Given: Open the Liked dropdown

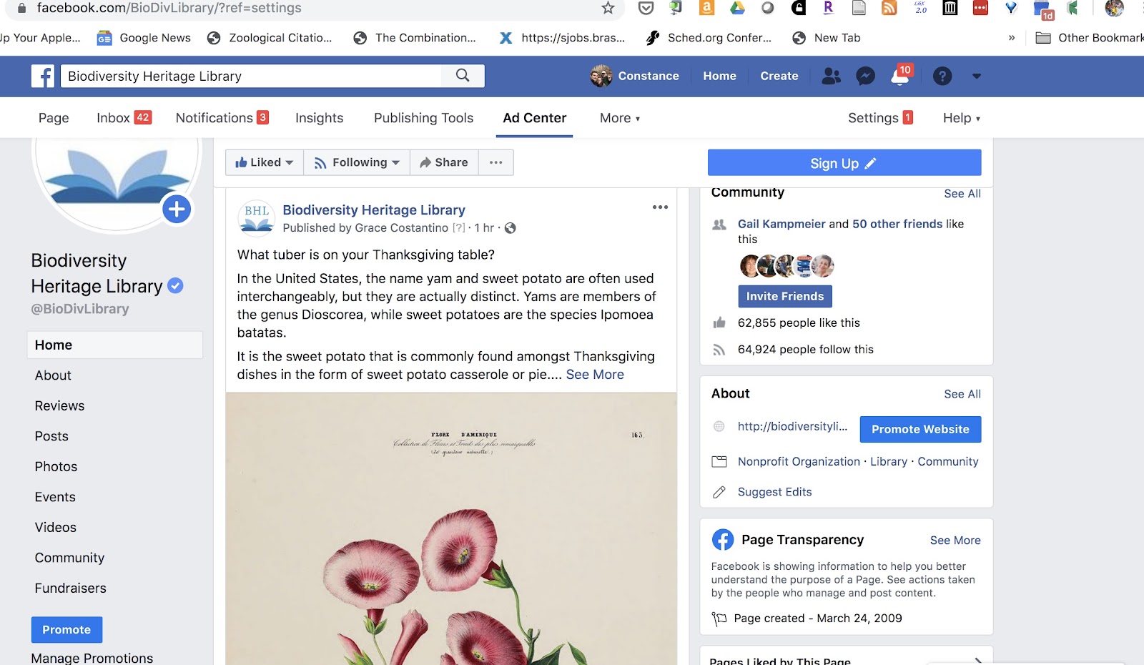Looking at the screenshot, I should 265,162.
